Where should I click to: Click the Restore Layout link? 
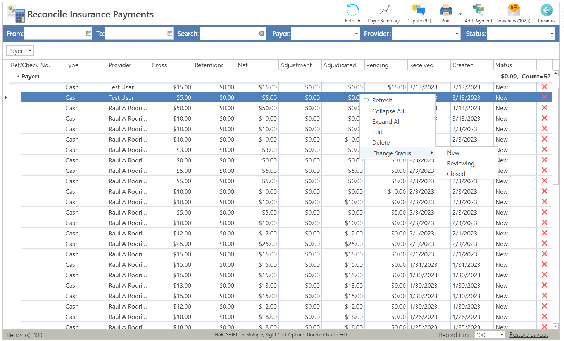click(528, 335)
